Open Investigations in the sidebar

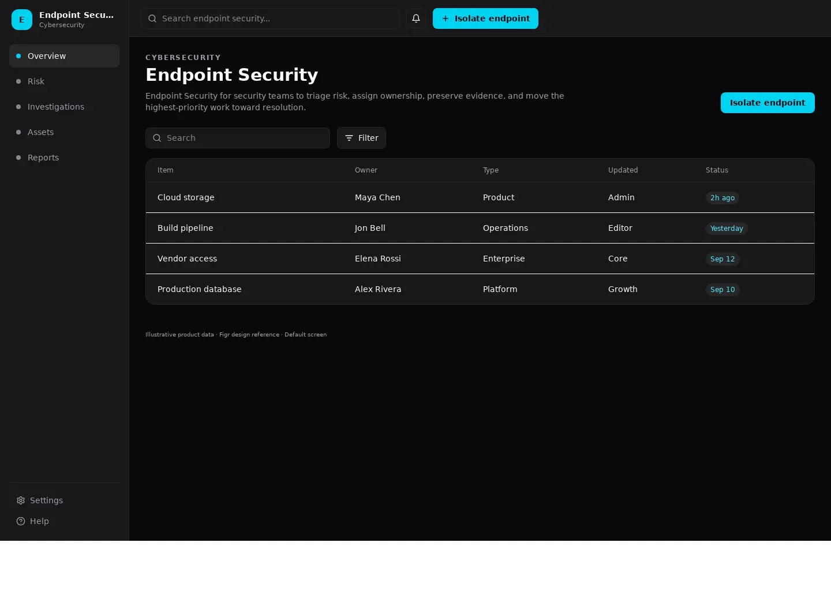[x=64, y=107]
